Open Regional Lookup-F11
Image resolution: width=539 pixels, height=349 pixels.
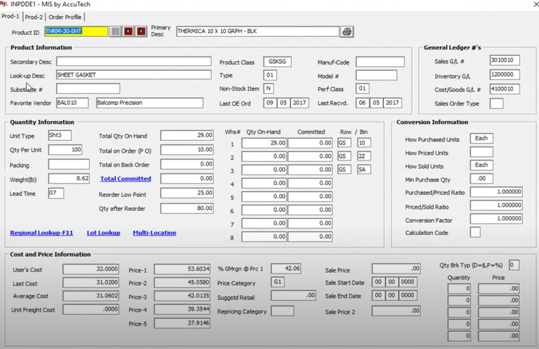(41, 233)
